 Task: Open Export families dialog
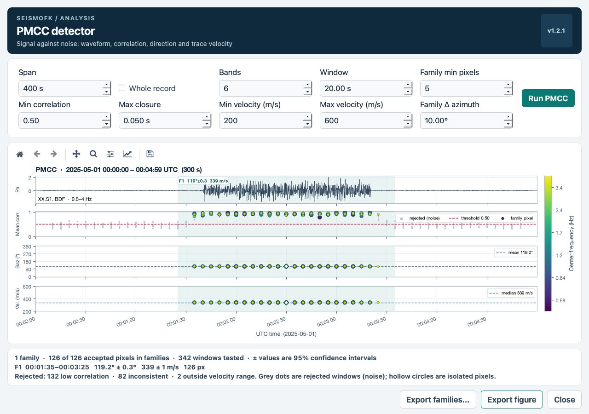tap(438, 400)
